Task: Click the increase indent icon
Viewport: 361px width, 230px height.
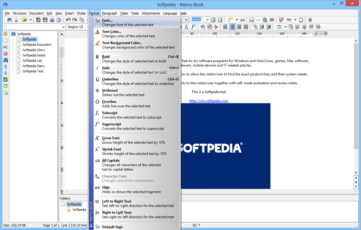Action: tap(262, 27)
